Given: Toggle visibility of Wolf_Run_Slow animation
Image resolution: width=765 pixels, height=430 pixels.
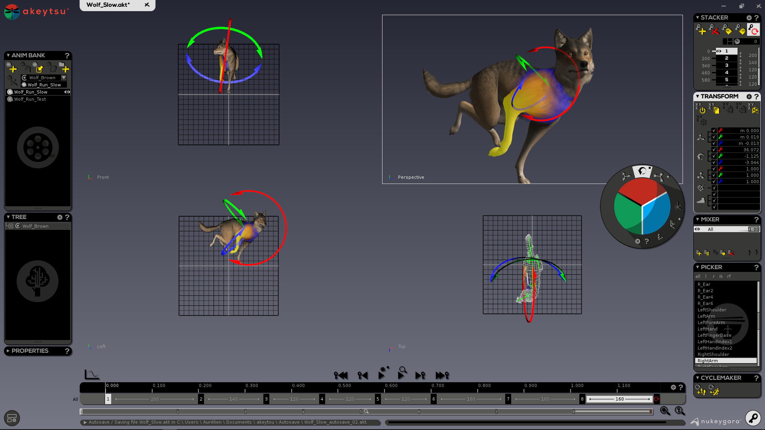Looking at the screenshot, I should [x=67, y=92].
